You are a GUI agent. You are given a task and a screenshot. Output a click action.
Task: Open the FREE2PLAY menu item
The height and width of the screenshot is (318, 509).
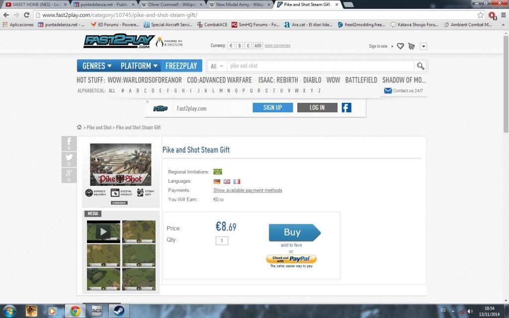(181, 66)
